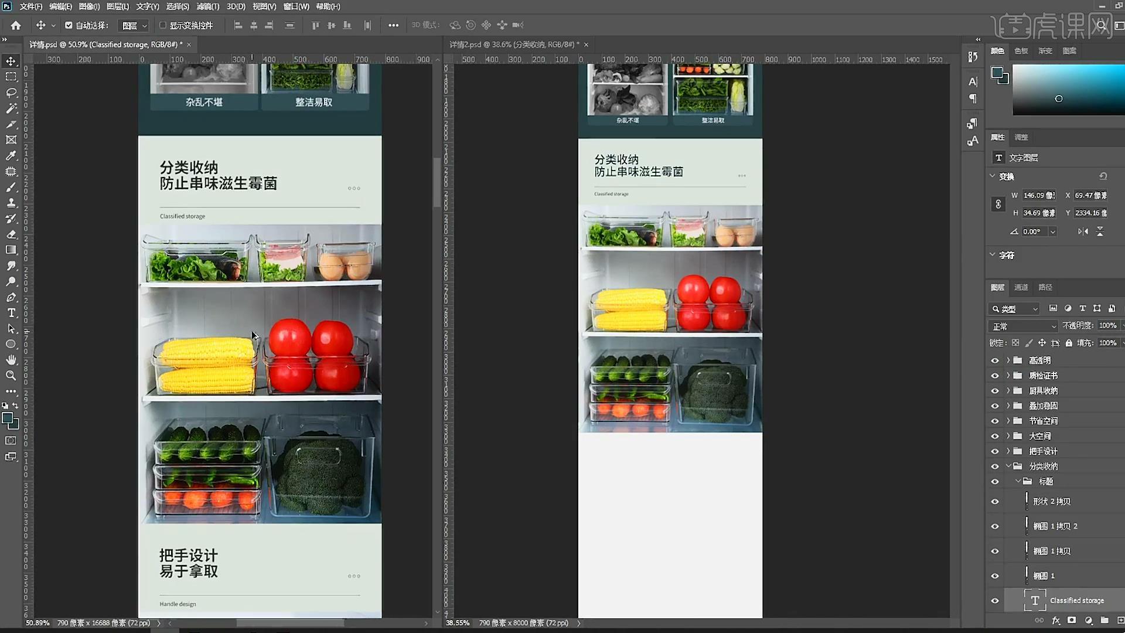The image size is (1125, 633).
Task: Collapse the 变换 section in Properties
Action: tap(993, 176)
